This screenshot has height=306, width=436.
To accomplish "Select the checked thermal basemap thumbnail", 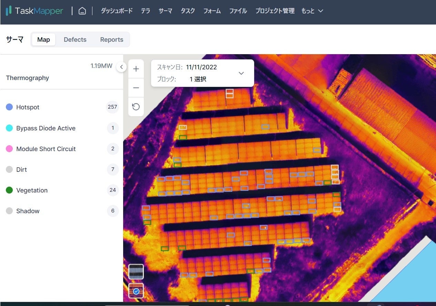I will pos(136,290).
